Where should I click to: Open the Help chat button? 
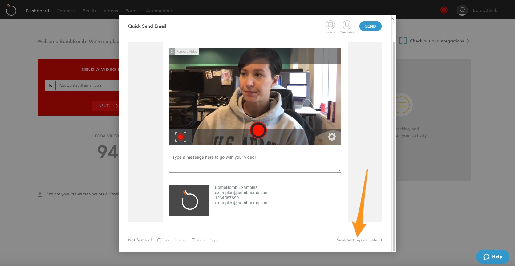point(493,257)
